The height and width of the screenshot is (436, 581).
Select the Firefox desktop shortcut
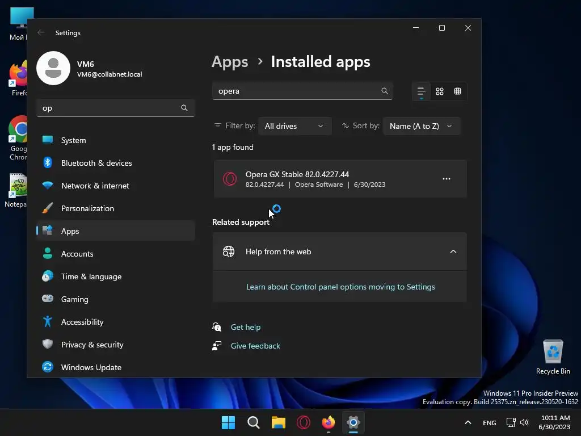(18, 79)
